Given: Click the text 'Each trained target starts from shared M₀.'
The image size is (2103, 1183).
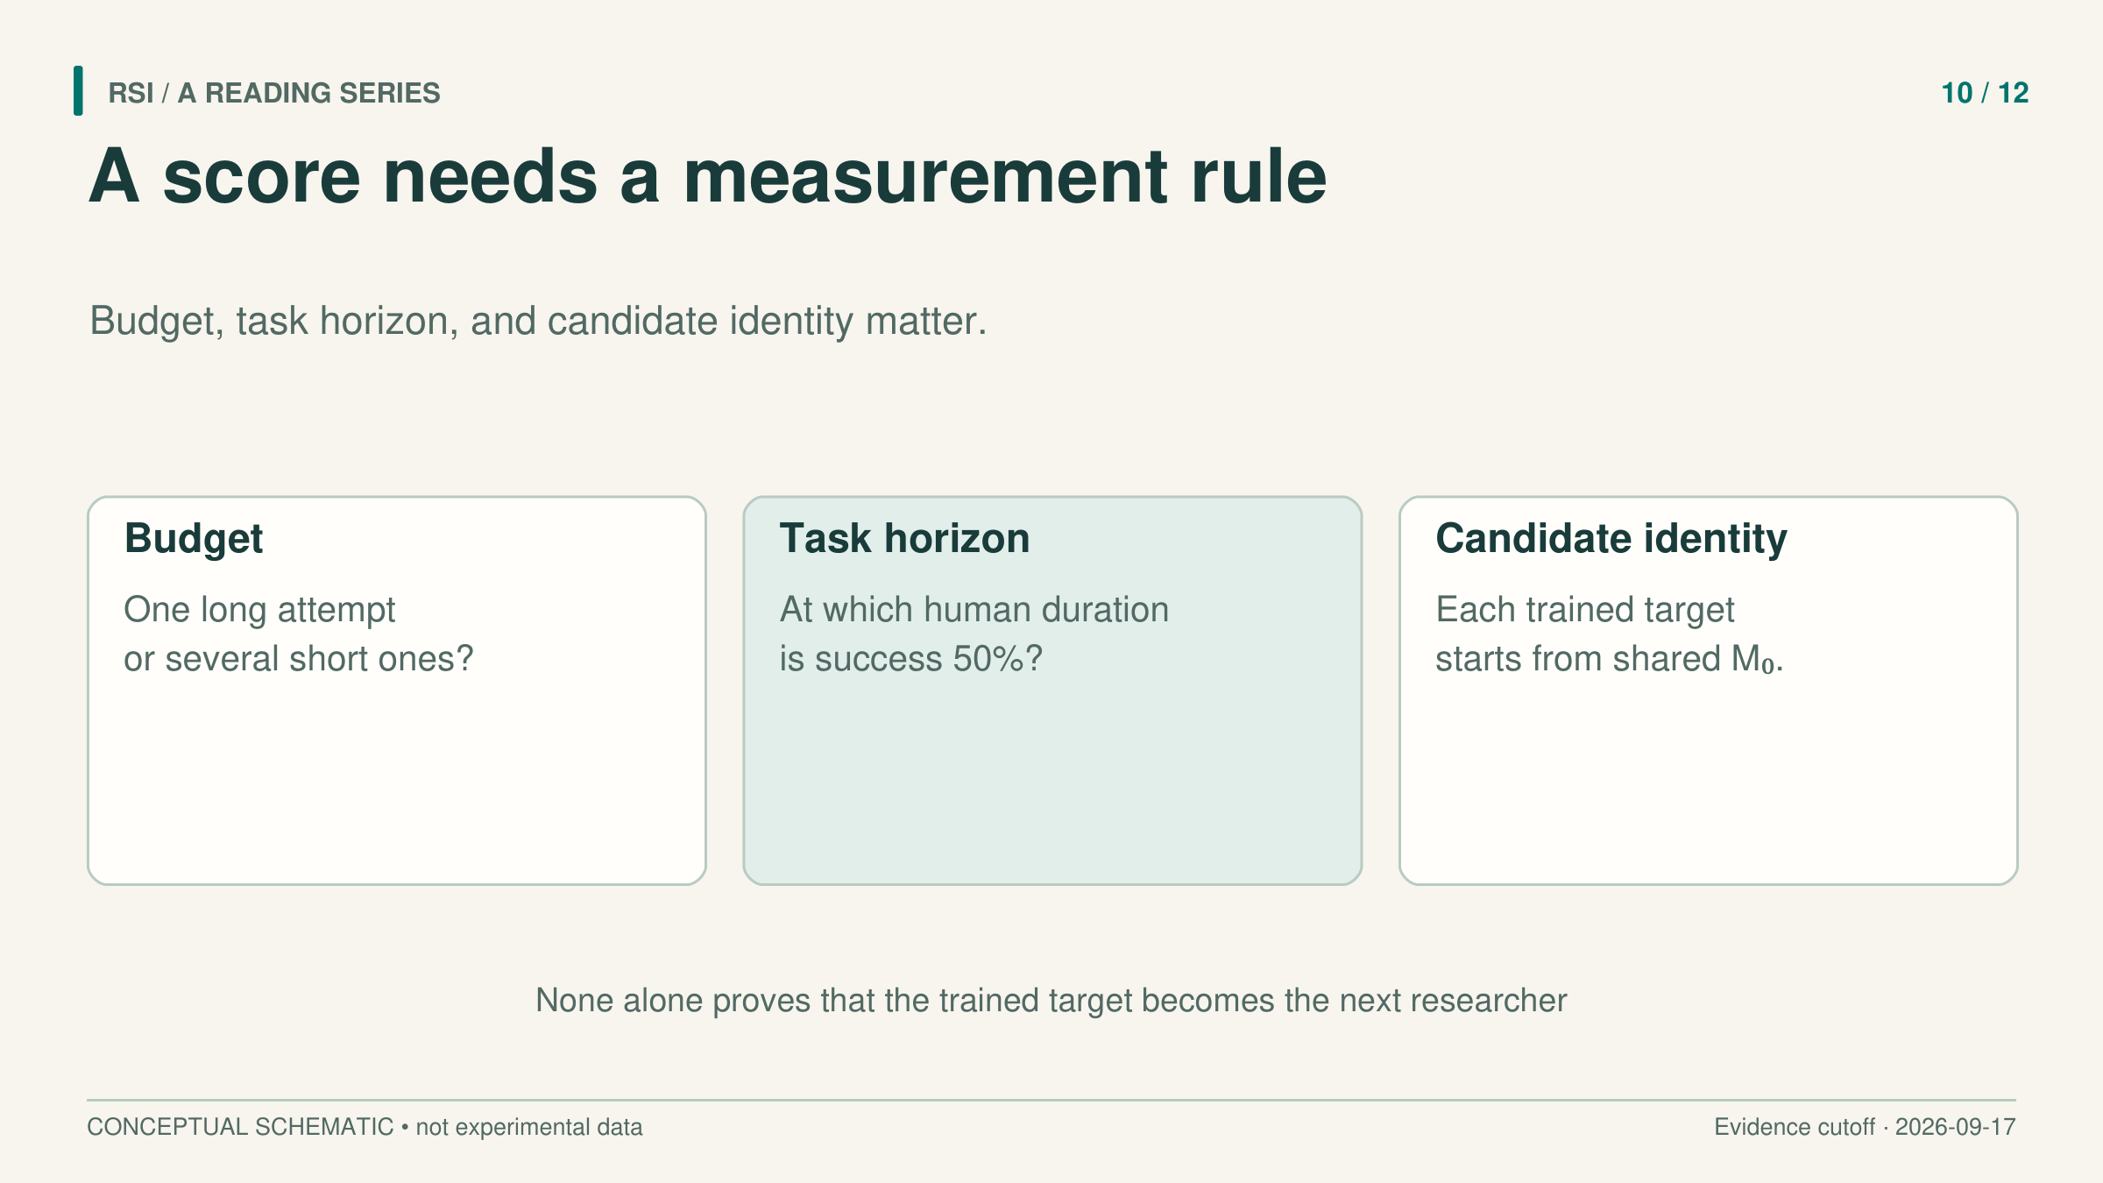Looking at the screenshot, I should [x=1609, y=634].
